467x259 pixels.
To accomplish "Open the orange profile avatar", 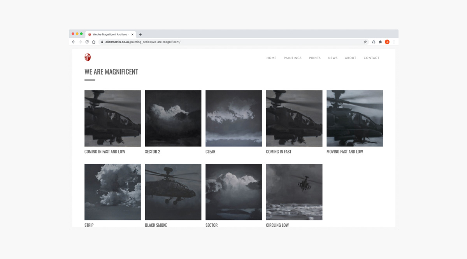I will click(387, 42).
